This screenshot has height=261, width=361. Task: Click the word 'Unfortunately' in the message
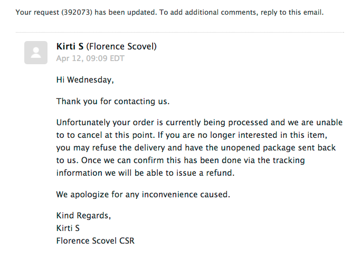pyautogui.click(x=83, y=123)
